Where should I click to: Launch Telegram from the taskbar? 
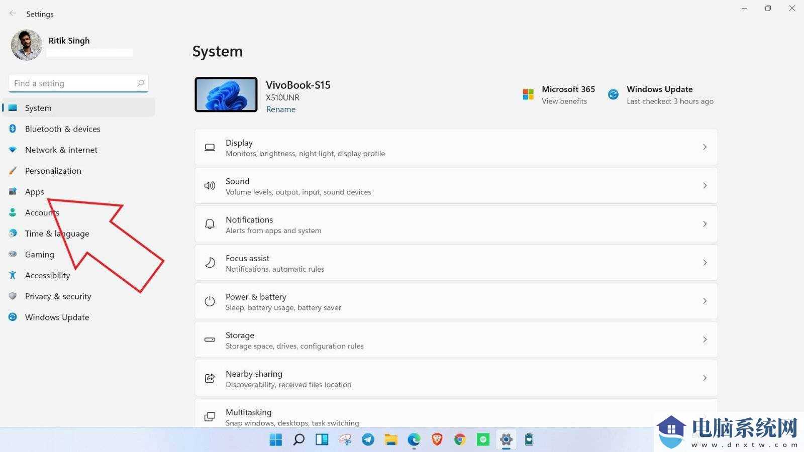(368, 440)
